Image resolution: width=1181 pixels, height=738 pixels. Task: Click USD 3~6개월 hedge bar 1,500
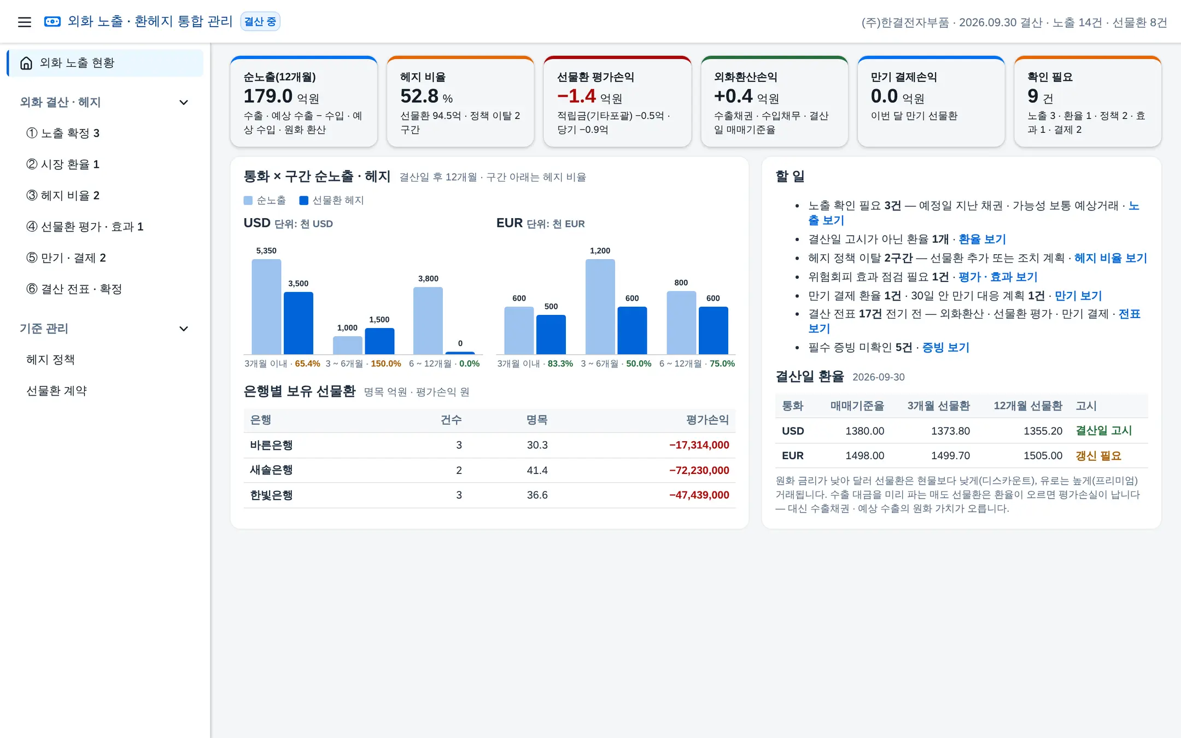(x=379, y=341)
